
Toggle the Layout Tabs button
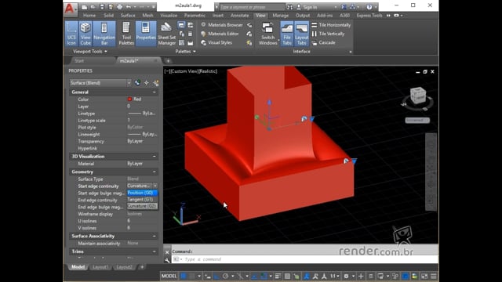[301, 34]
